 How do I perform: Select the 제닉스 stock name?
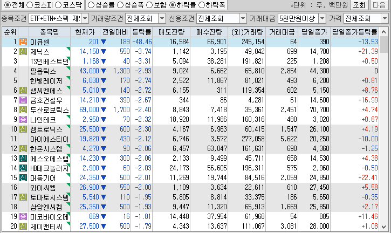(40, 52)
